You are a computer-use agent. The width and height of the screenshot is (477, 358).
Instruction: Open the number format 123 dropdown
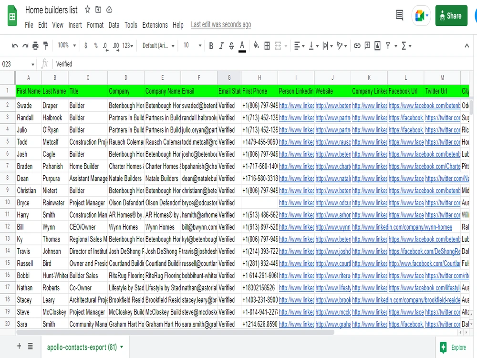128,46
